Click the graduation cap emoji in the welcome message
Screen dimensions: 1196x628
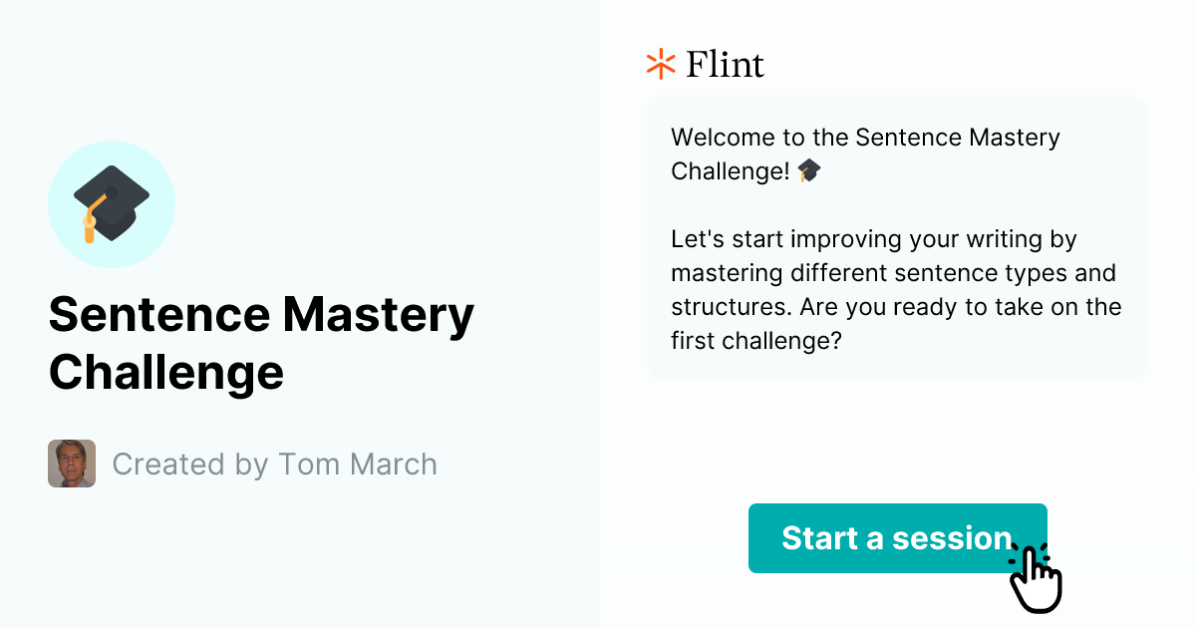point(808,169)
